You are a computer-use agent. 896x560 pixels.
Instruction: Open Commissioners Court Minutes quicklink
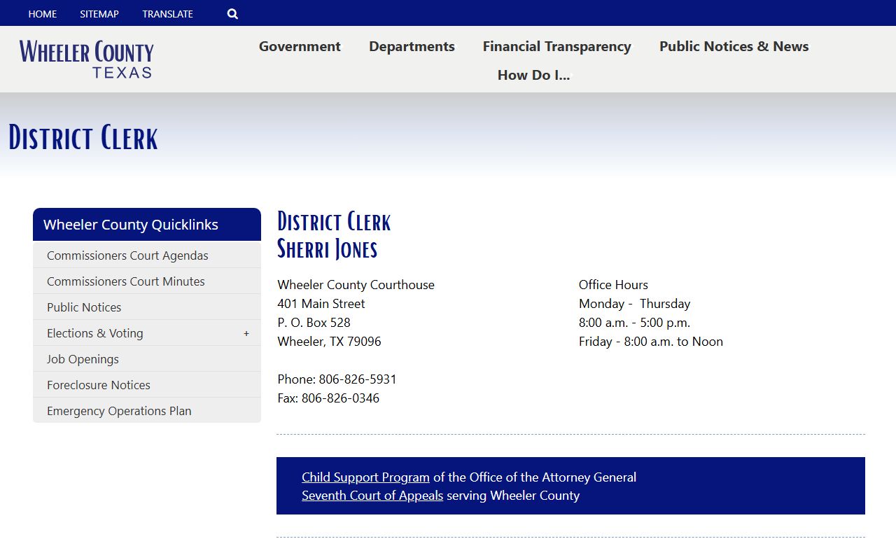147,281
